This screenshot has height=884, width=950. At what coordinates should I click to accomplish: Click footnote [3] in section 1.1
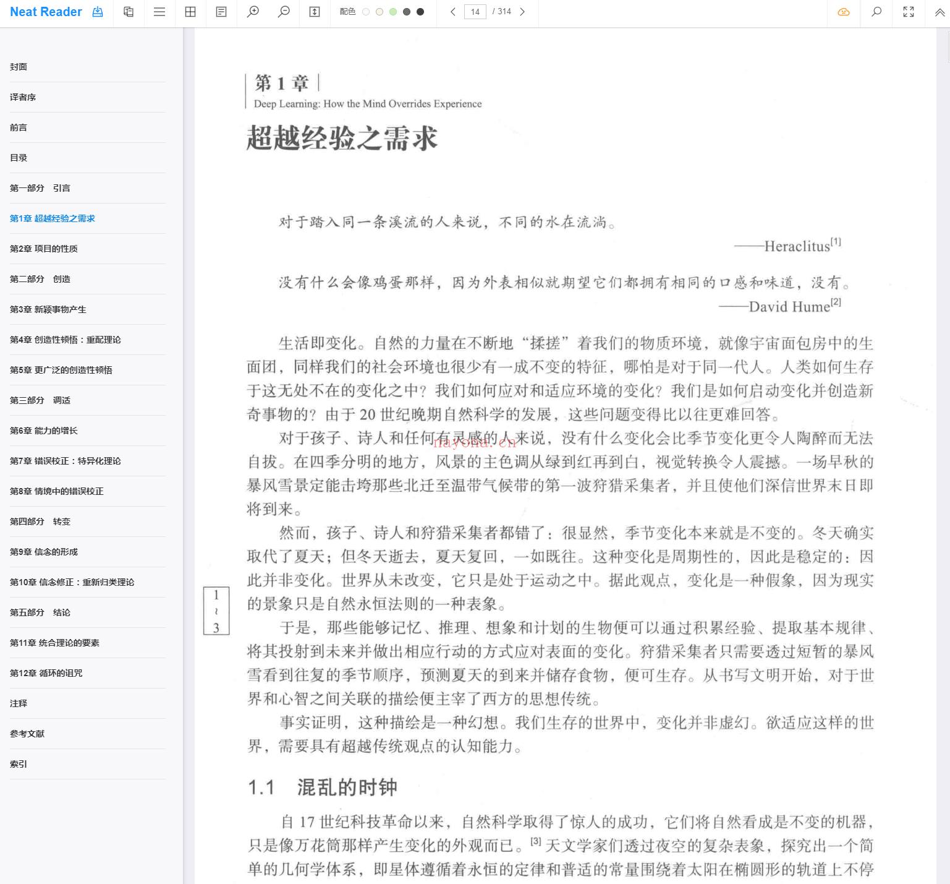click(x=536, y=841)
